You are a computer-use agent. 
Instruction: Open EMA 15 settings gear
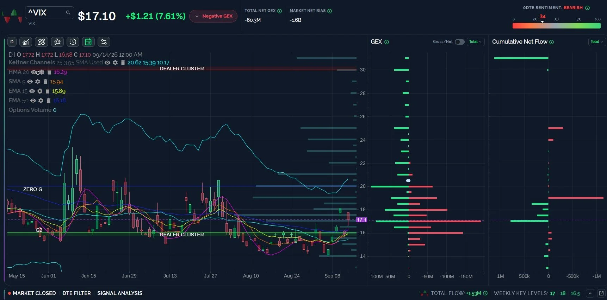point(40,91)
